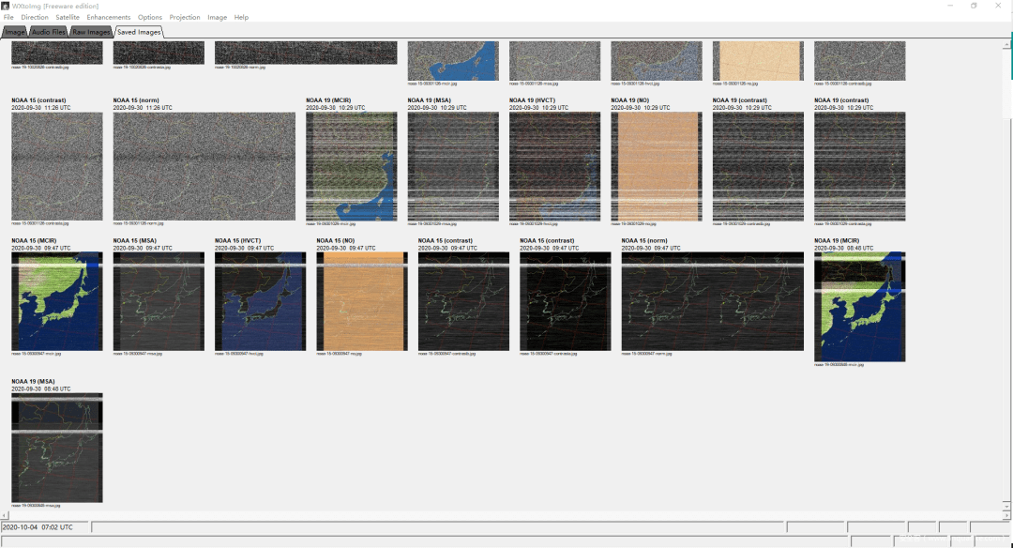The image size is (1013, 548).
Task: Open the Satellite menu
Action: 68,17
